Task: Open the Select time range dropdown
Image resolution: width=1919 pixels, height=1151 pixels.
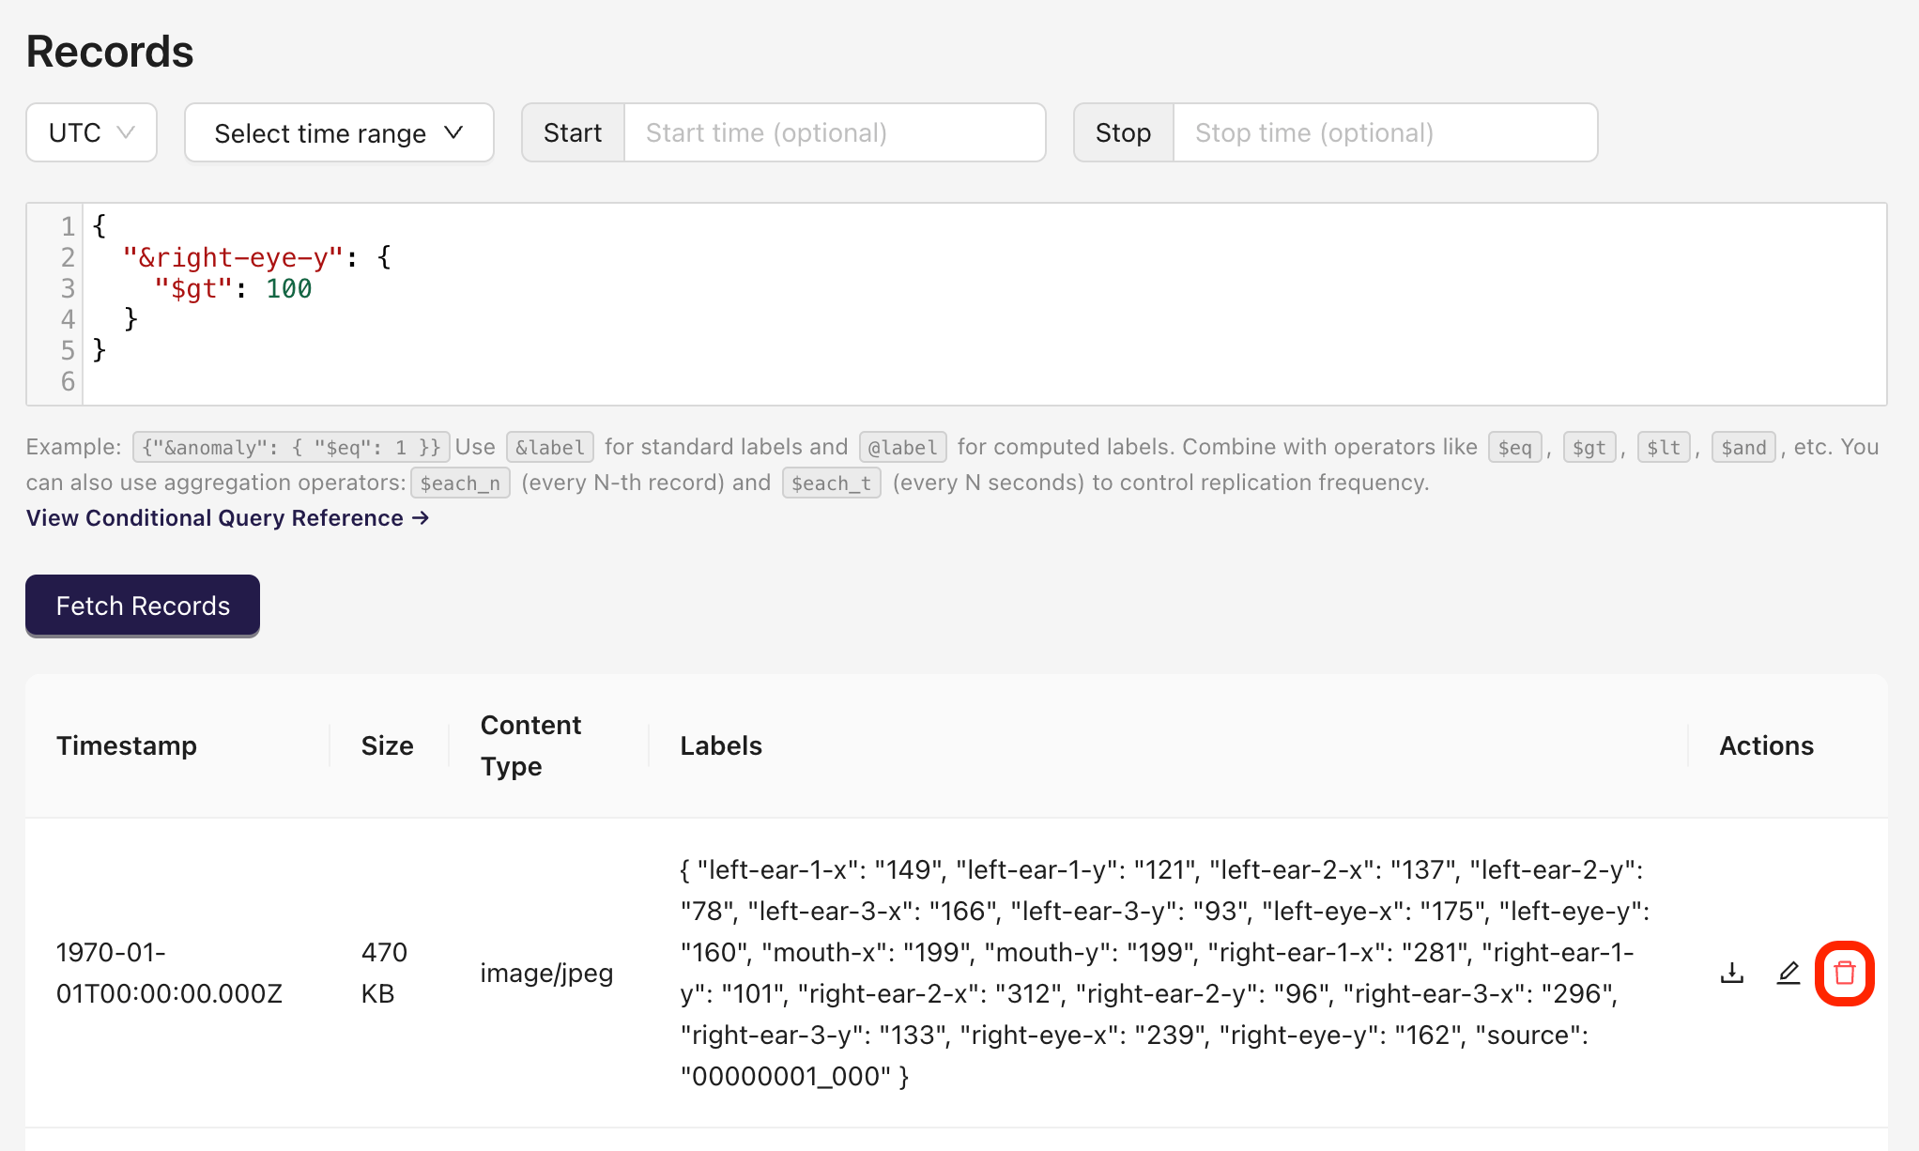Action: (338, 132)
